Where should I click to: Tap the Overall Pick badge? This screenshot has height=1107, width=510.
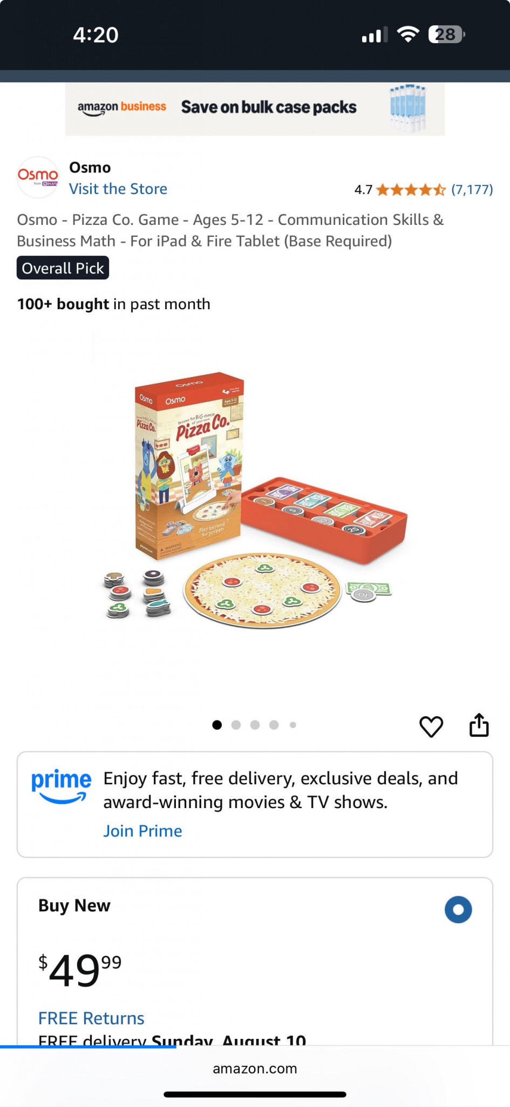point(63,268)
